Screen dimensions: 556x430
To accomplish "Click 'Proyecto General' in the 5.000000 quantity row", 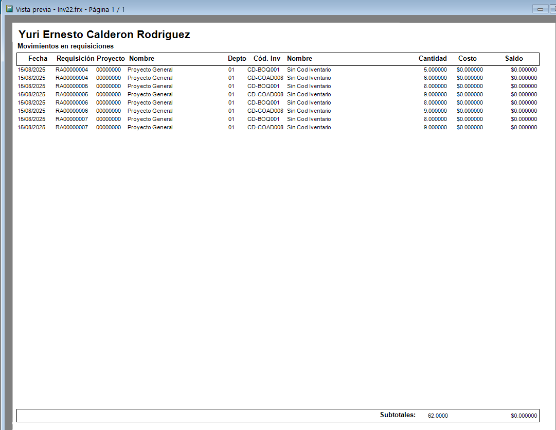I will (x=150, y=70).
